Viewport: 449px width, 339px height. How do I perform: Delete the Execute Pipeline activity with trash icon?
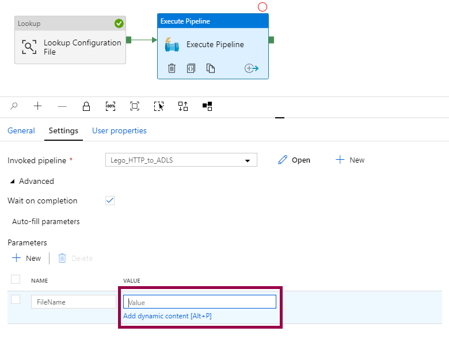[x=172, y=68]
